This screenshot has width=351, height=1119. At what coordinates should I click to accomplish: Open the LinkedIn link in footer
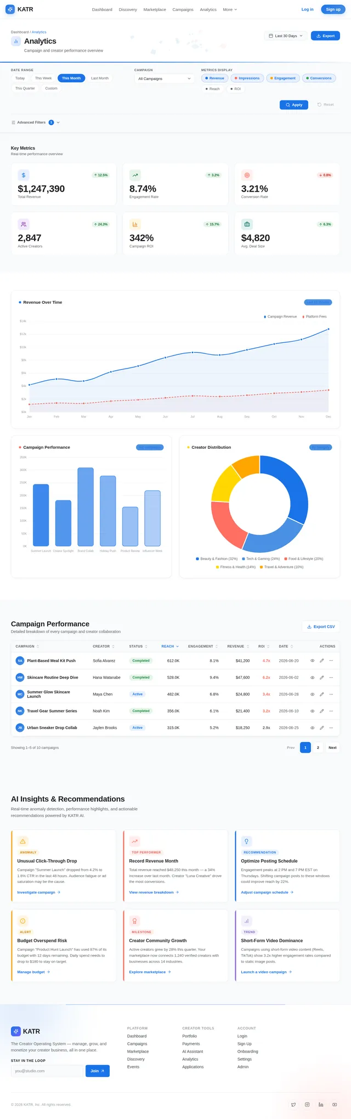pyautogui.click(x=321, y=1105)
